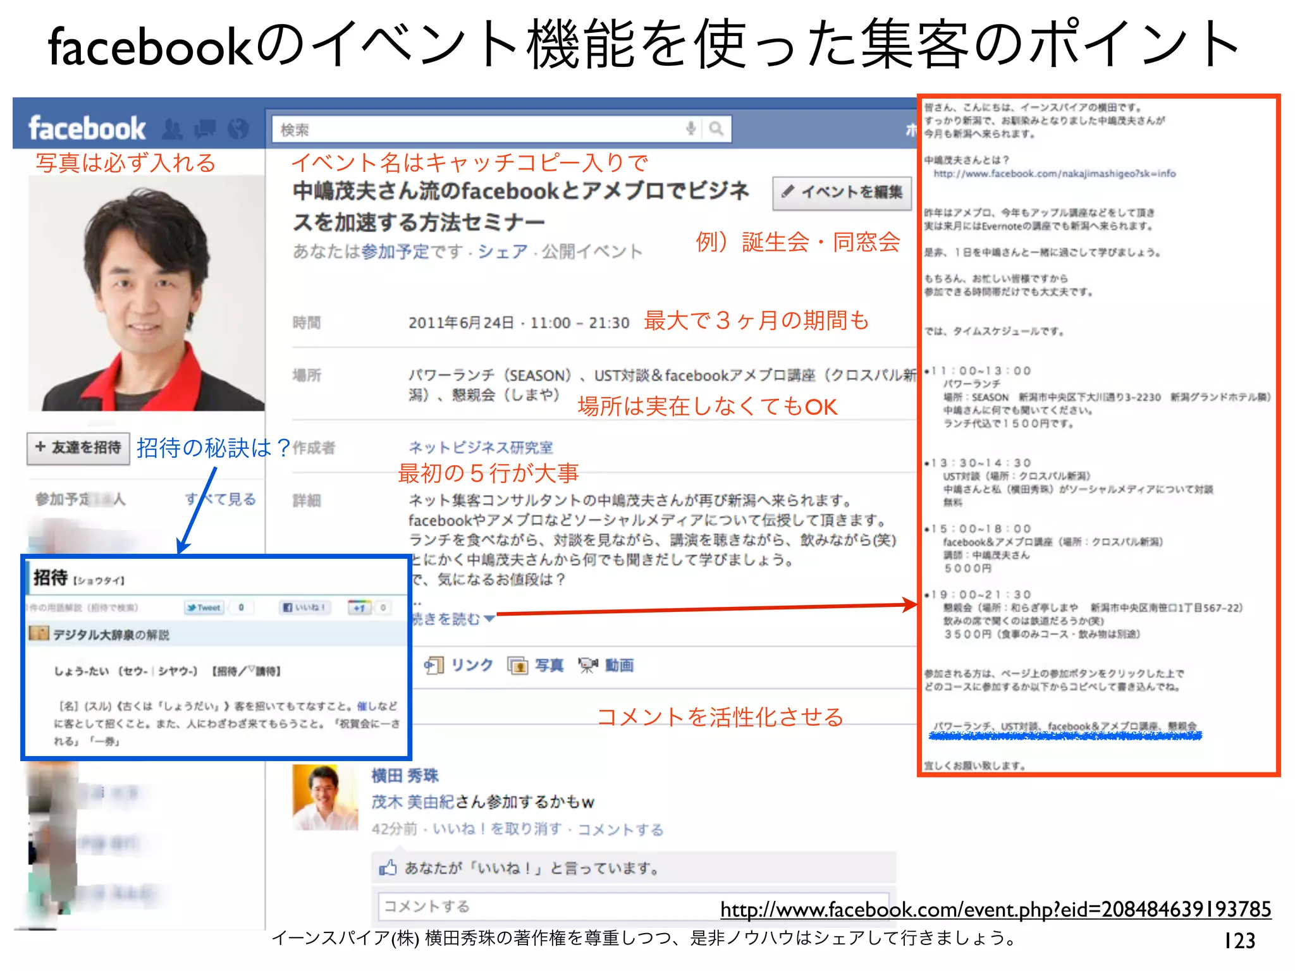The height and width of the screenshot is (971, 1295).
Task: Open ネットビジネス研究室 creator link
Action: coord(481,448)
